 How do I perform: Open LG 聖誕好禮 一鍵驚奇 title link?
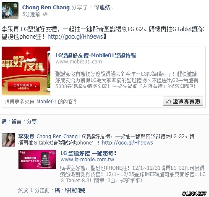point(89,153)
